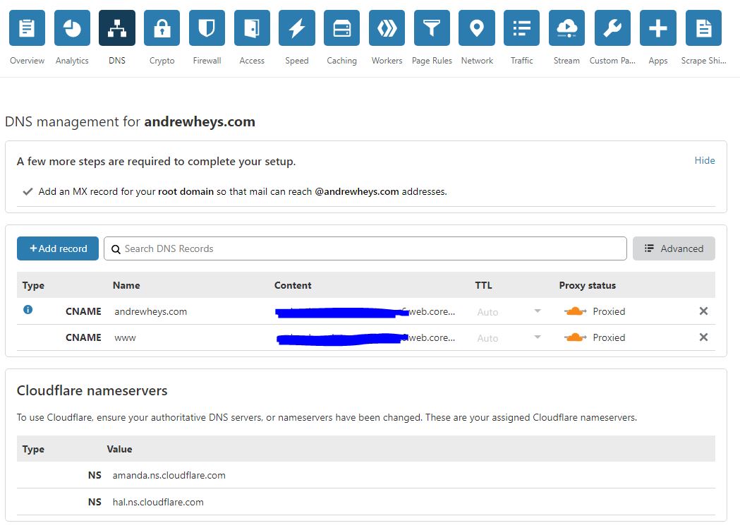Open the Traffic list icon
This screenshot has height=528, width=740.
tap(521, 28)
